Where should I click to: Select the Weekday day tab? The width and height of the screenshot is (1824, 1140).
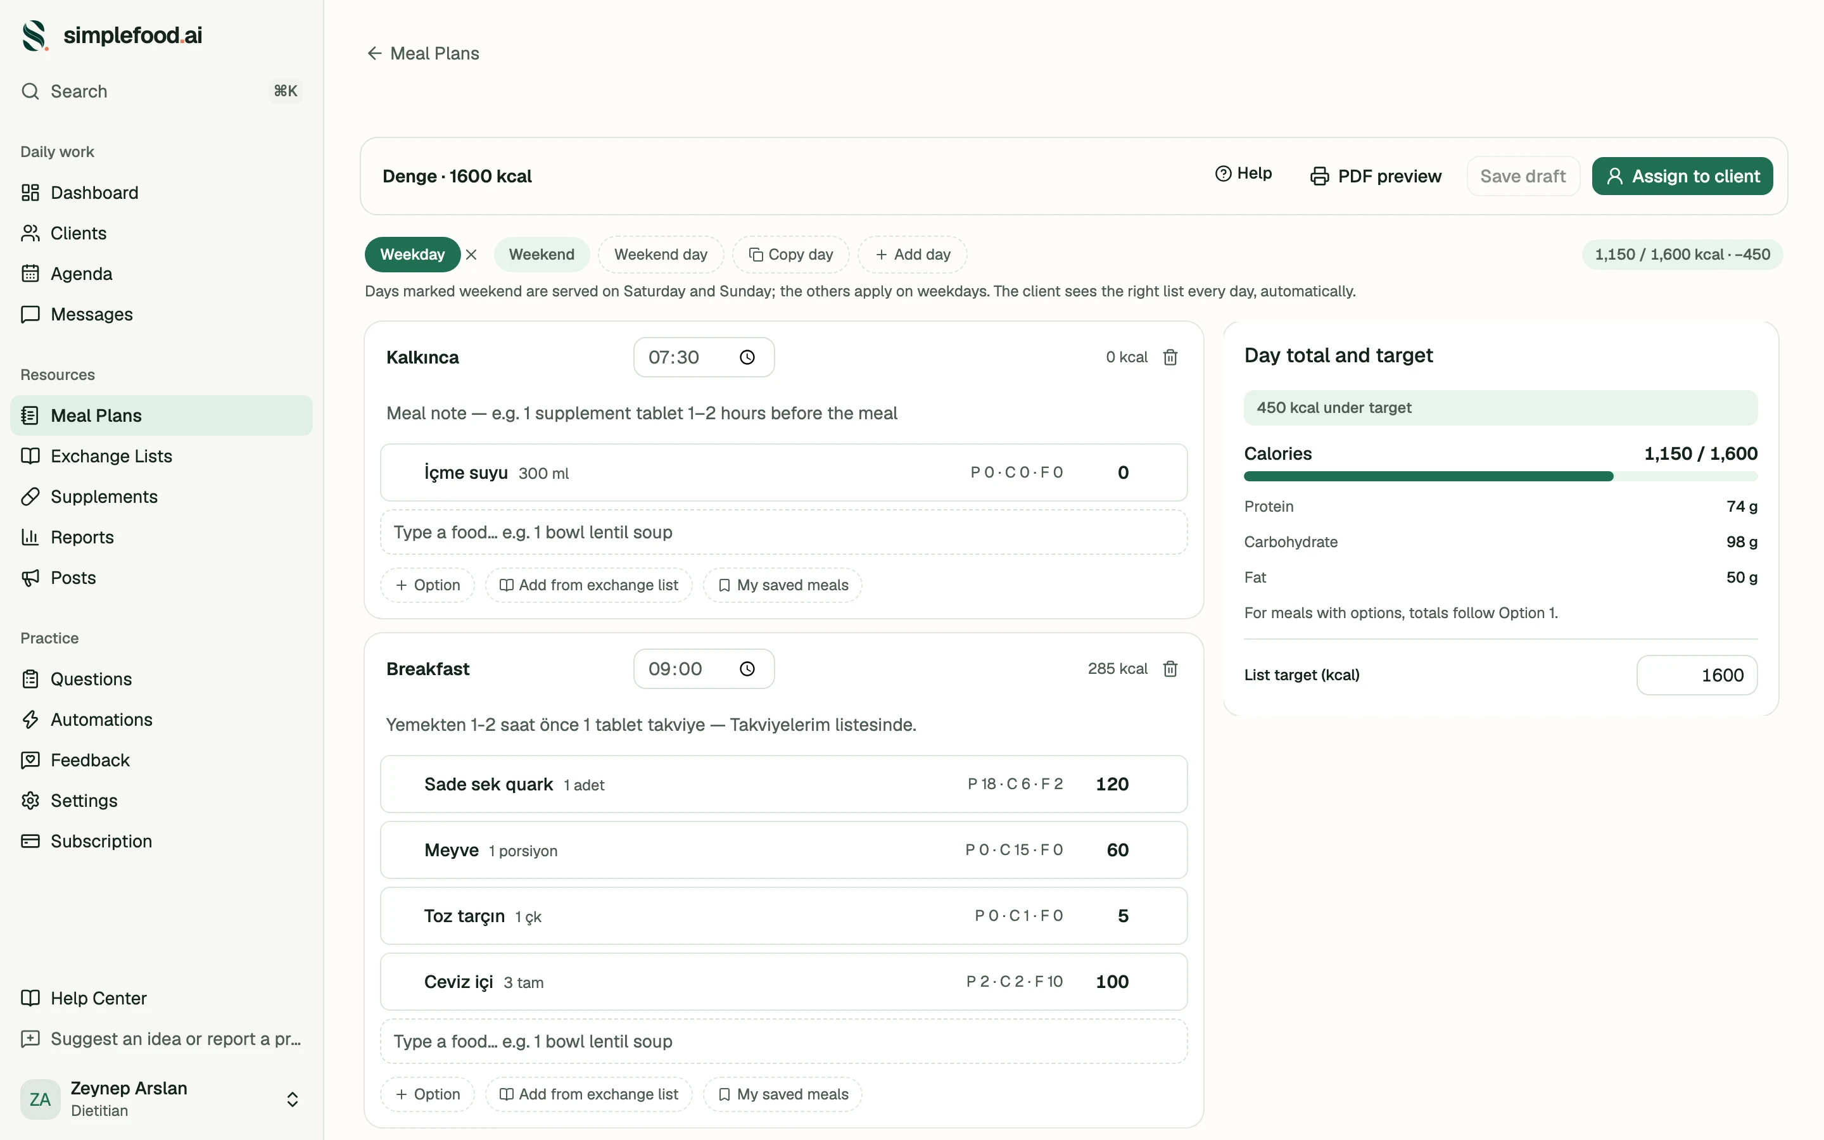click(412, 255)
